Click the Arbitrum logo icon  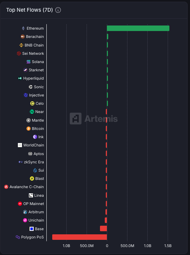click(x=25, y=212)
